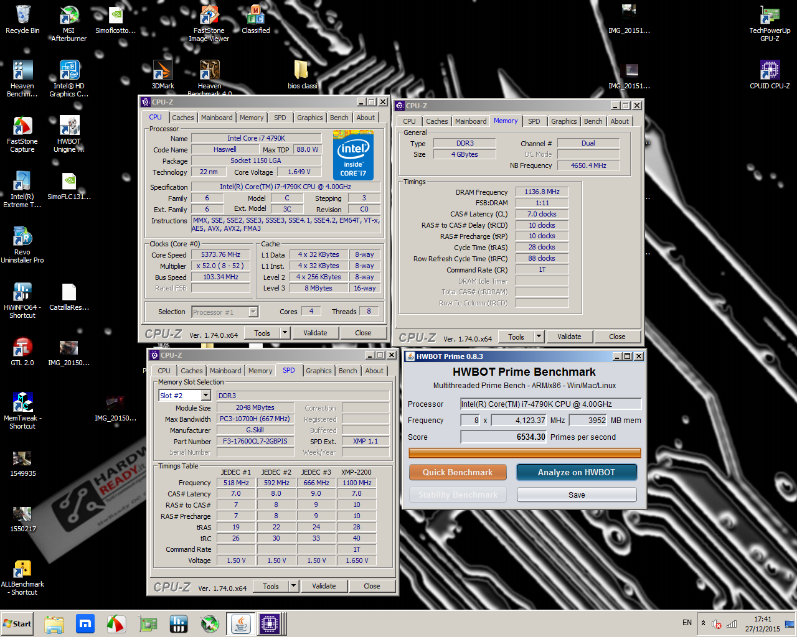
Task: Click Analyze on HWBOT button
Action: point(577,472)
